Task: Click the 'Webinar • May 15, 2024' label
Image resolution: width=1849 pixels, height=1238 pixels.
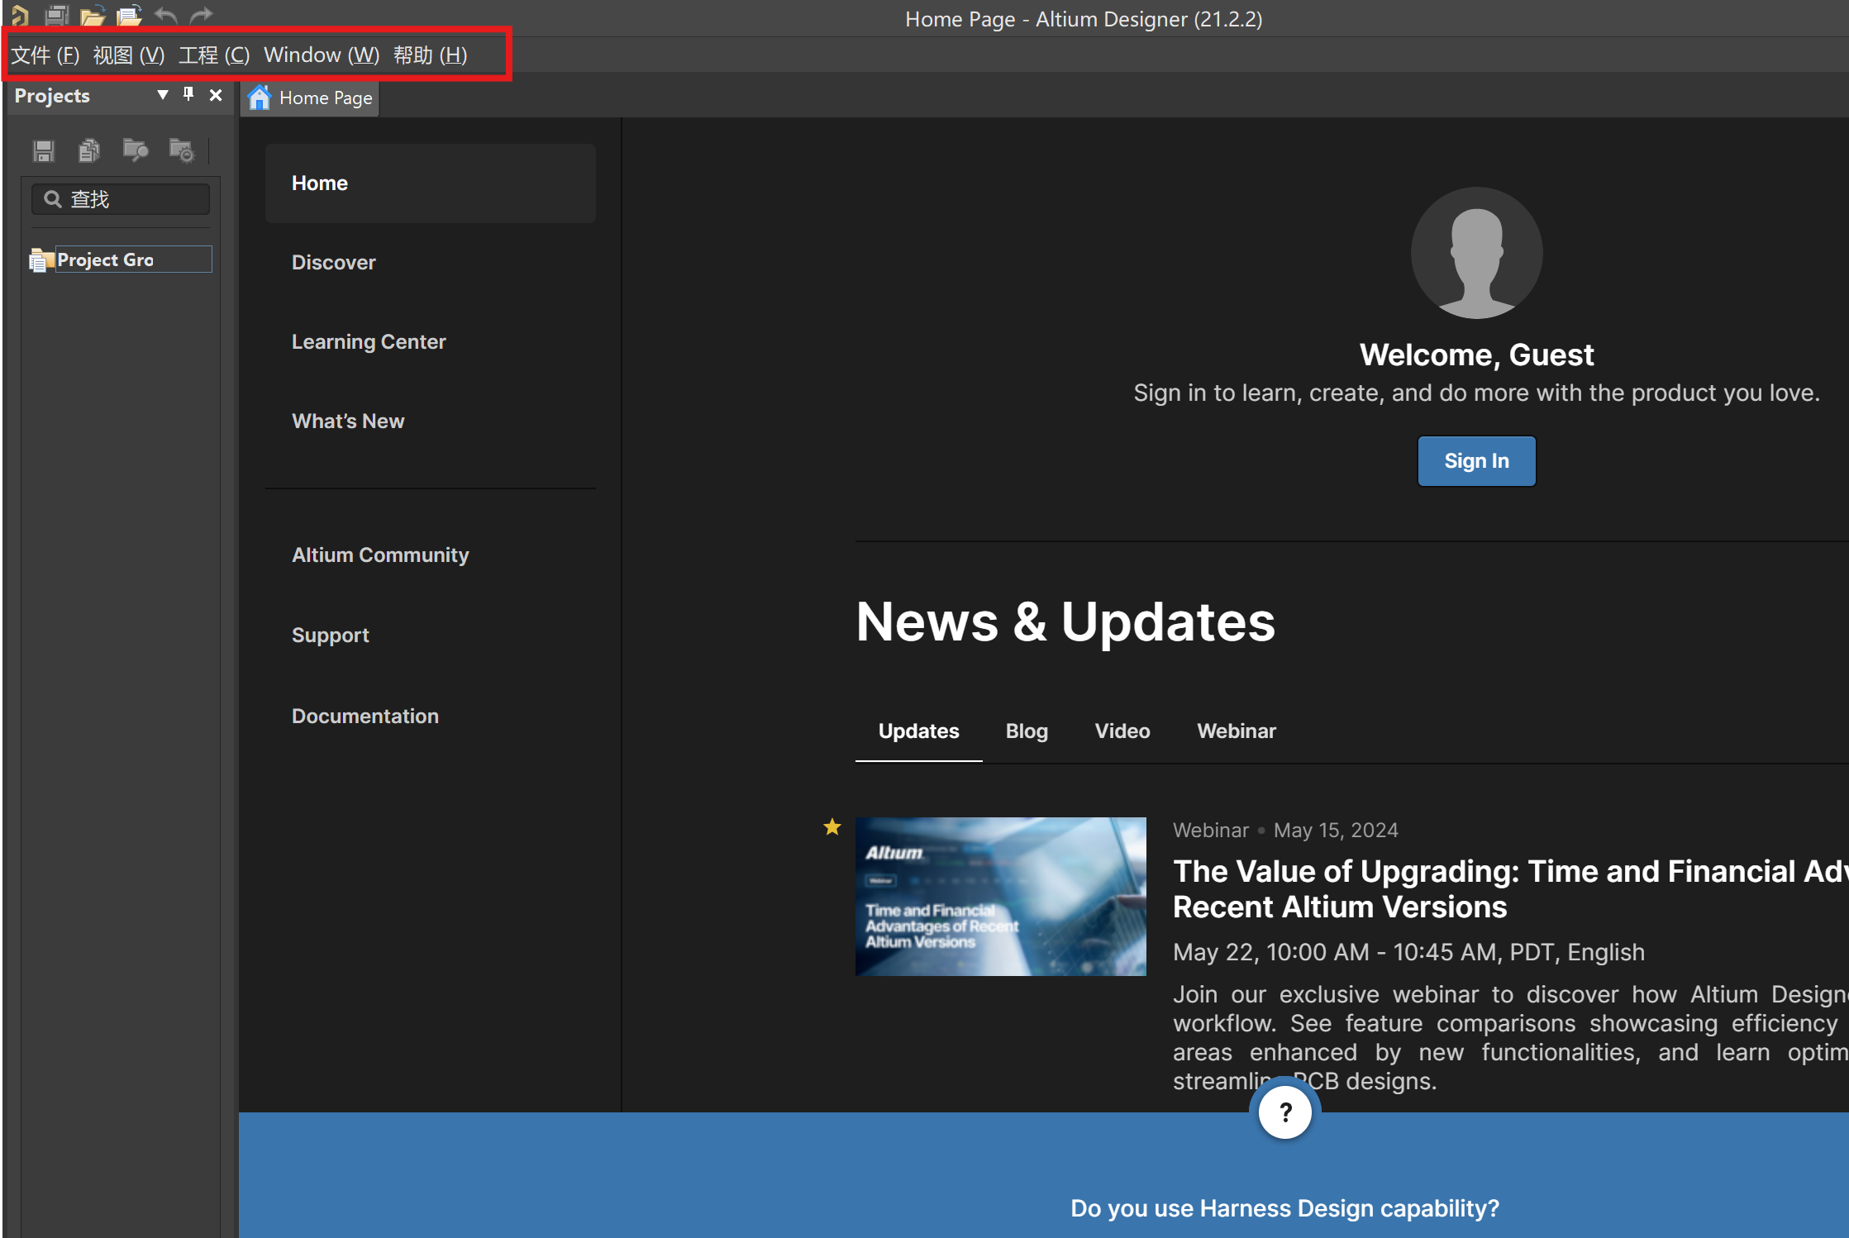Action: coord(1286,831)
